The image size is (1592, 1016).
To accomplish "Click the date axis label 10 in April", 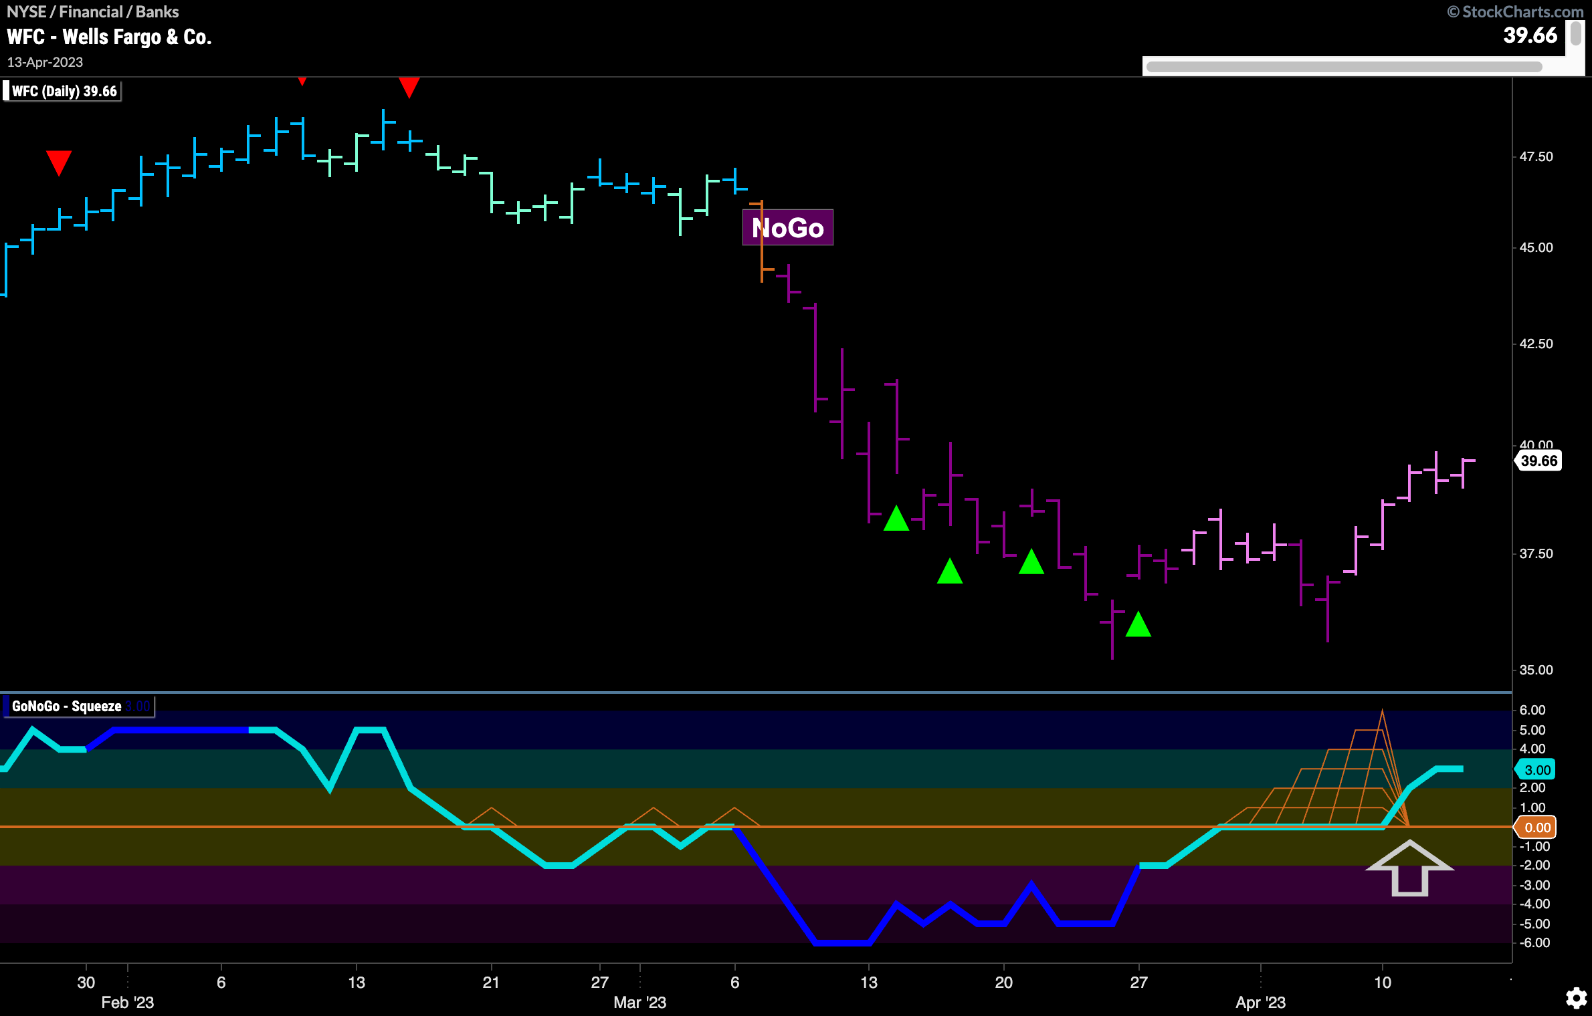I will tap(1382, 983).
